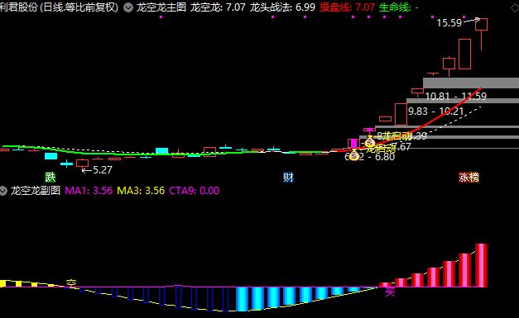Open the 龙空龙主图 indicator dropdown
This screenshot has width=519, height=318.
pos(128,7)
